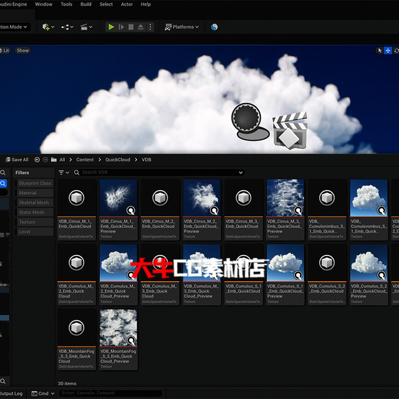Open the viewport Show options

tap(22, 50)
